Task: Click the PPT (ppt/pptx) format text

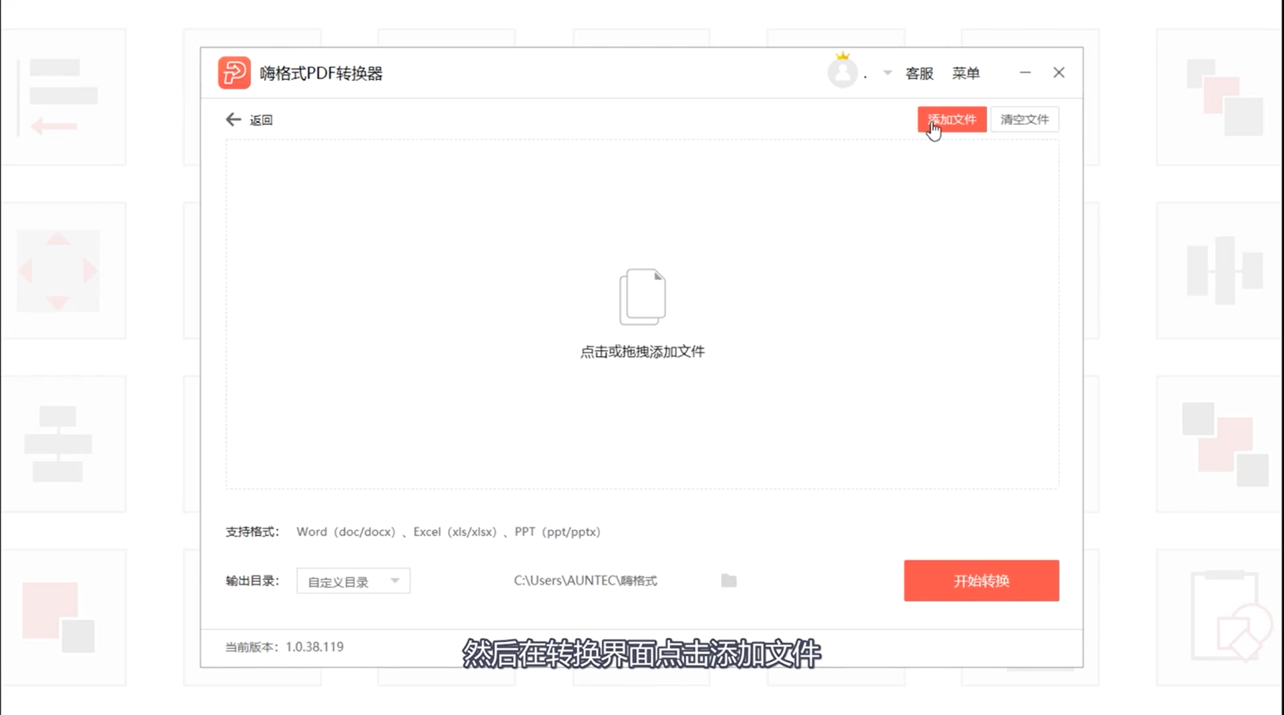Action: (x=557, y=532)
